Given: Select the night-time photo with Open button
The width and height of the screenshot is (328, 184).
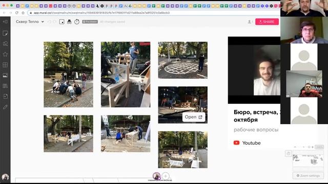Looking at the screenshot, I should (183, 105).
